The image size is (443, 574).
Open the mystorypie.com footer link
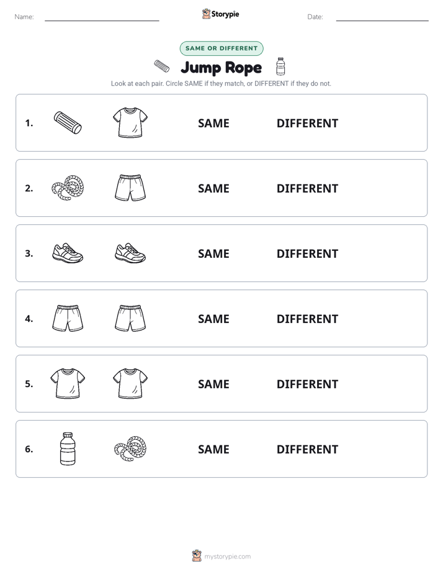227,557
